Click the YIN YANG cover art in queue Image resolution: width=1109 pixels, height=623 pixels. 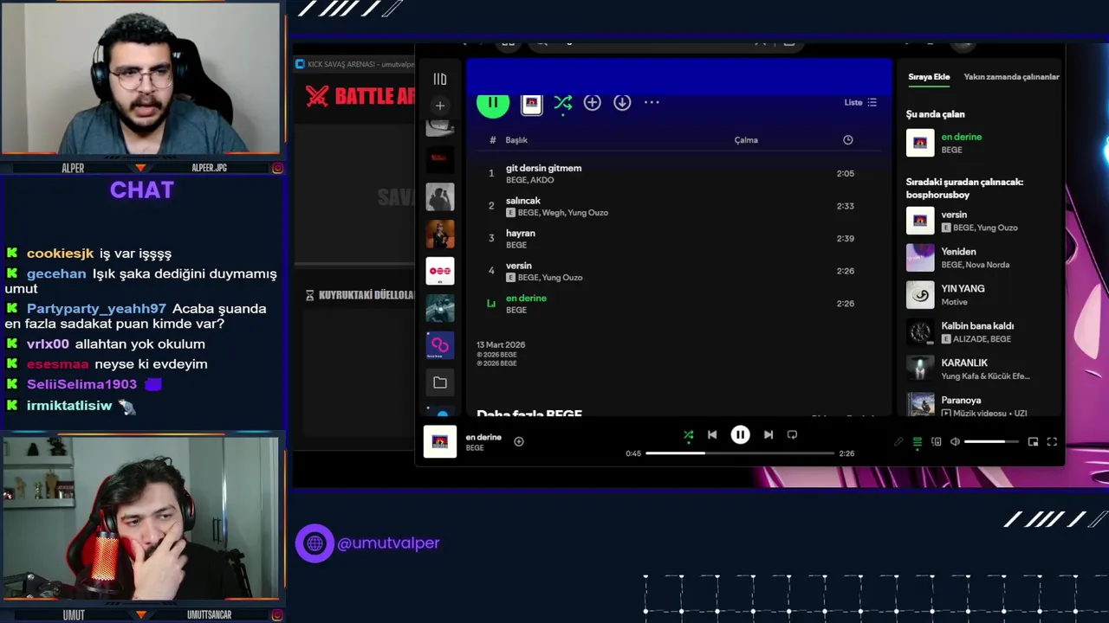tap(920, 295)
